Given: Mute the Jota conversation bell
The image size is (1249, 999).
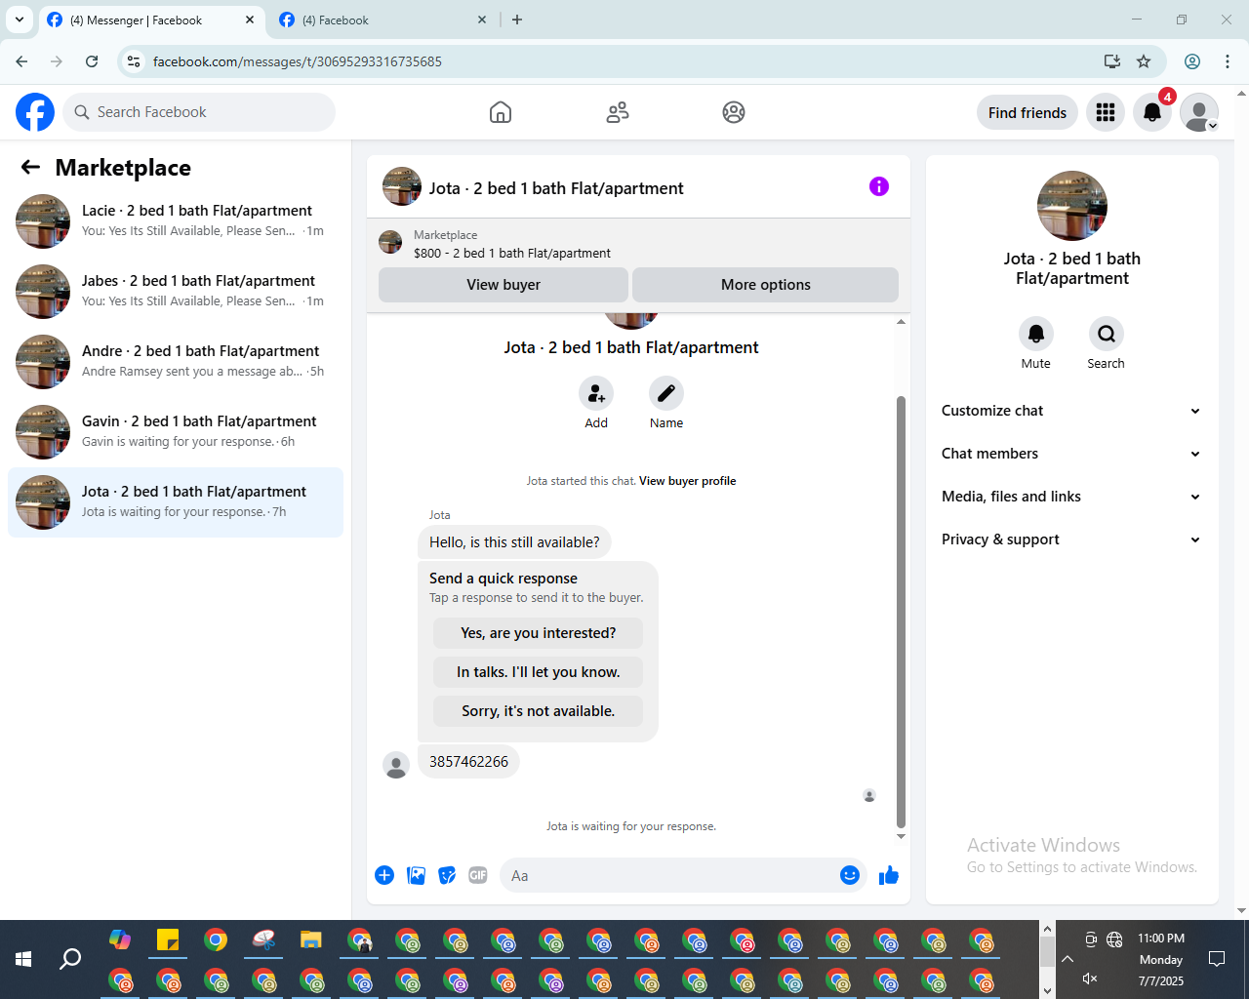Looking at the screenshot, I should [x=1036, y=334].
